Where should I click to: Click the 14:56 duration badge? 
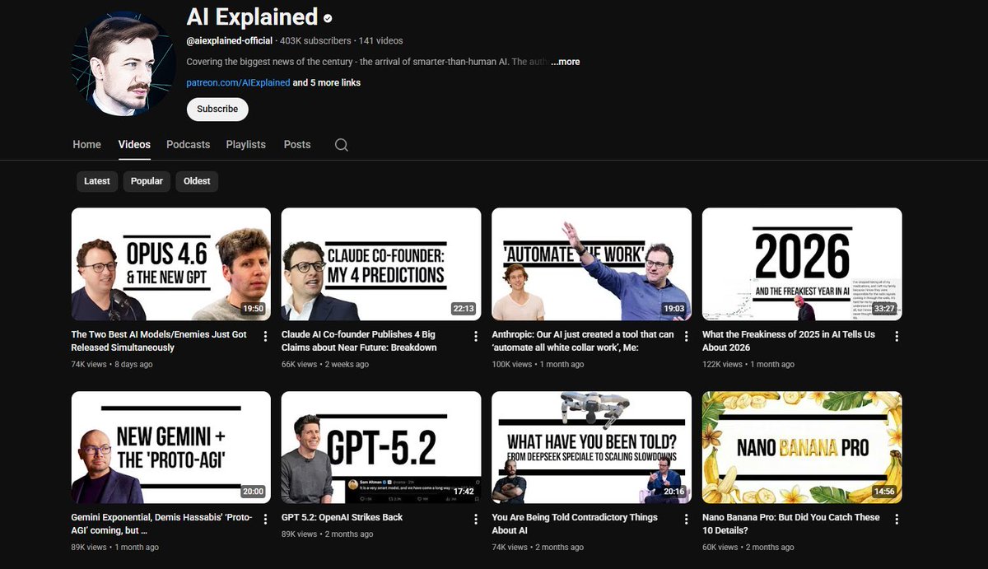click(884, 492)
